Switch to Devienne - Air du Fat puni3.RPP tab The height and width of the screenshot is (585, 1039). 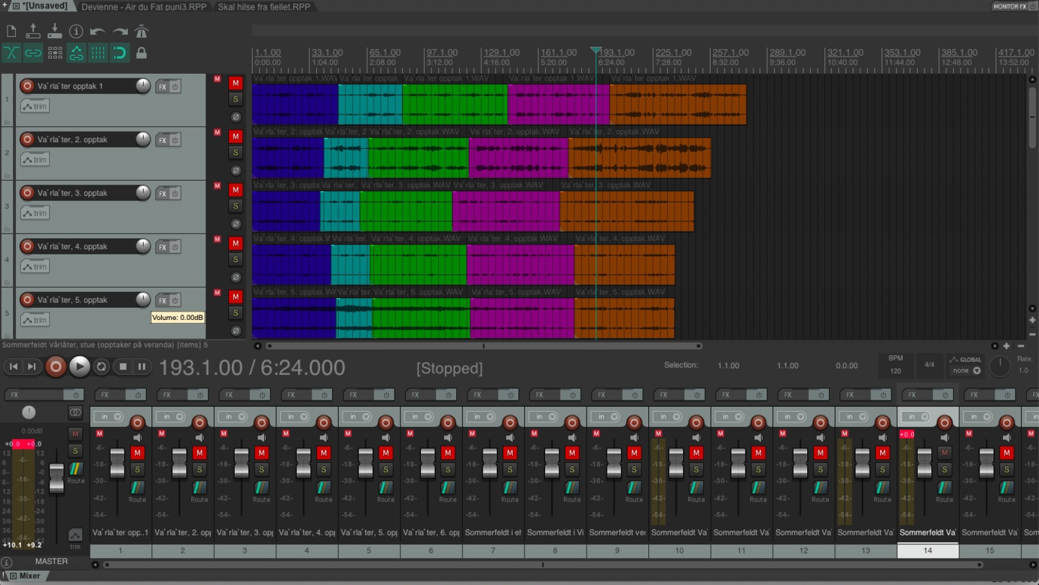coord(143,7)
